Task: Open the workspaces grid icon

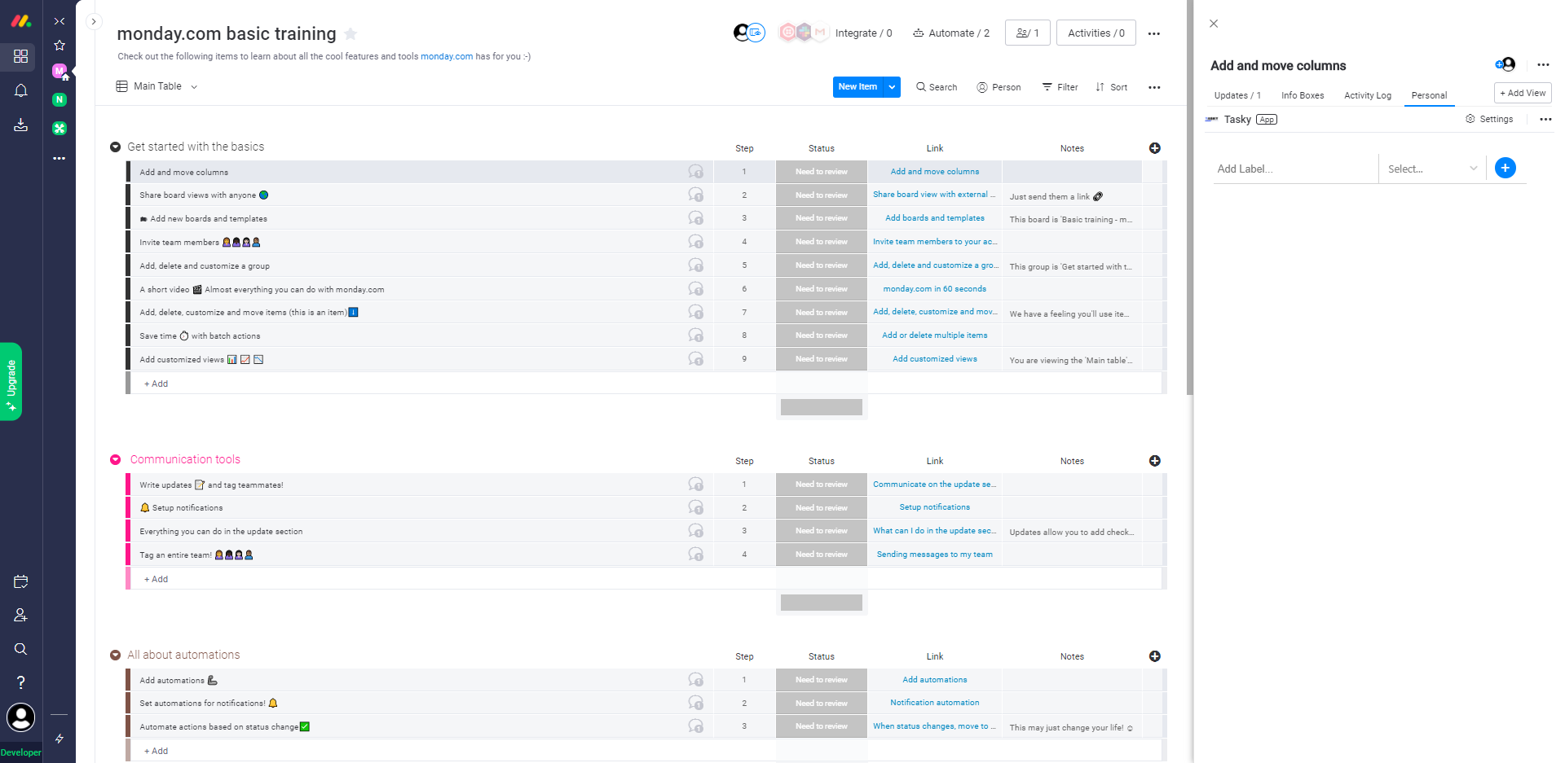Action: click(21, 56)
